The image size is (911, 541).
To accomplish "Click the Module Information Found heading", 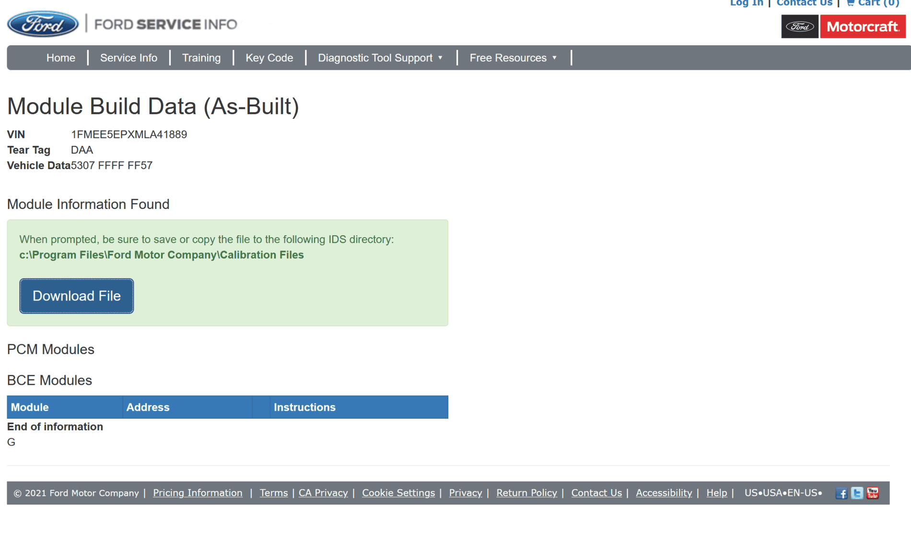I will click(88, 204).
